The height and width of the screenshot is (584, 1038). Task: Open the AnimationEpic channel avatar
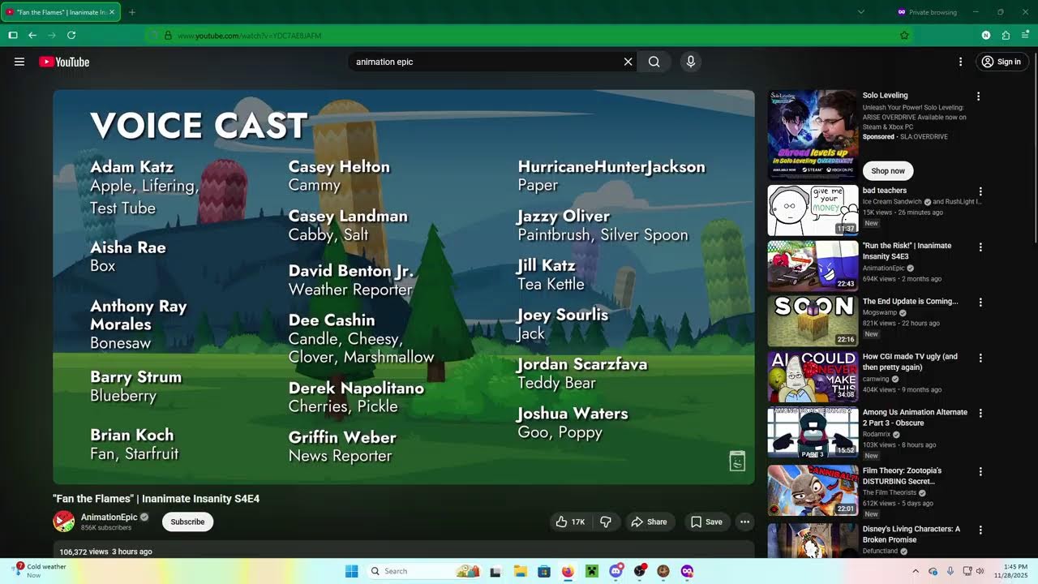click(x=64, y=522)
